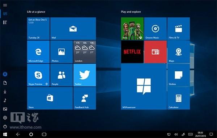
Task: Open the Netflix tile
Action: [132, 52]
